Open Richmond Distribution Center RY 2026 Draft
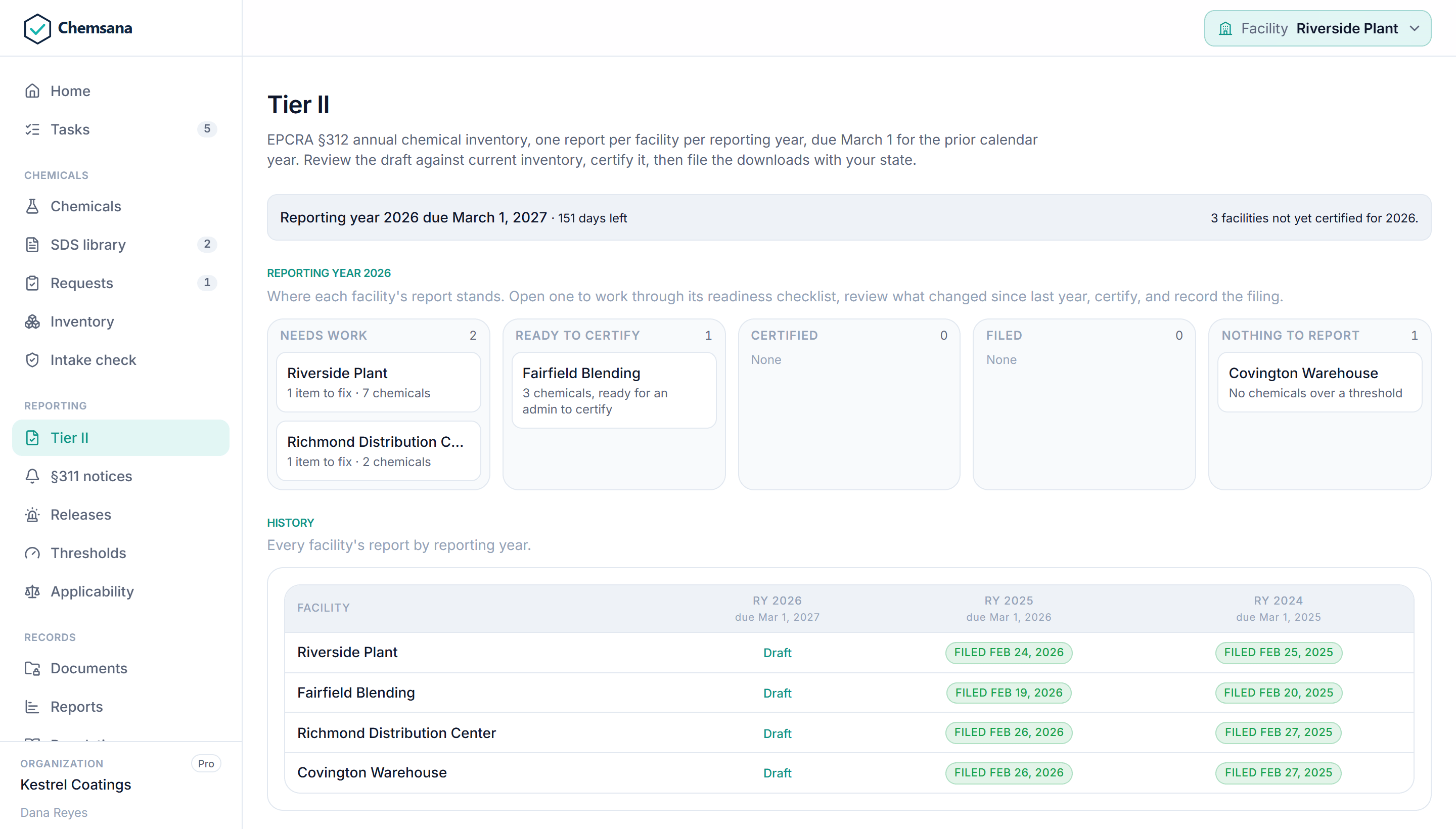1456x829 pixels. 777,733
